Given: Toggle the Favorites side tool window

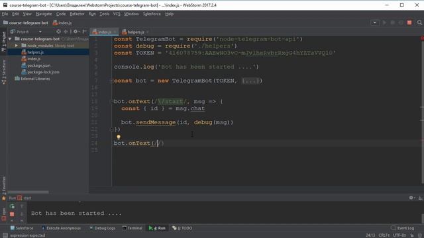Looking at the screenshot, I should point(3,188).
